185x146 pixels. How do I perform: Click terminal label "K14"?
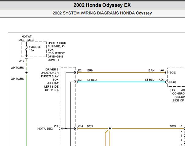coord(81,126)
